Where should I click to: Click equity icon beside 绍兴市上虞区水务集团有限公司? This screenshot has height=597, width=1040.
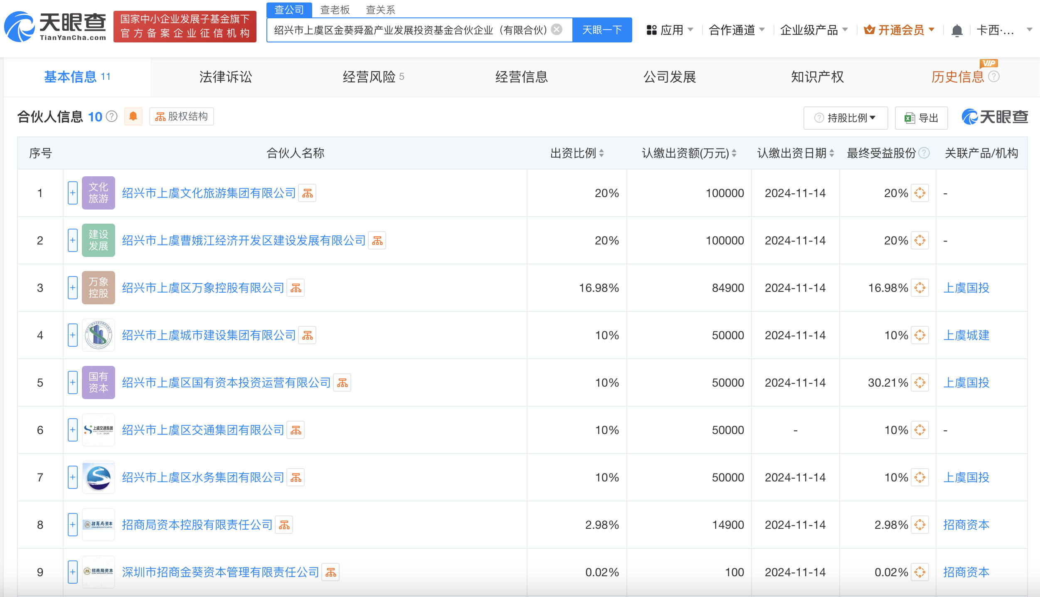(296, 478)
